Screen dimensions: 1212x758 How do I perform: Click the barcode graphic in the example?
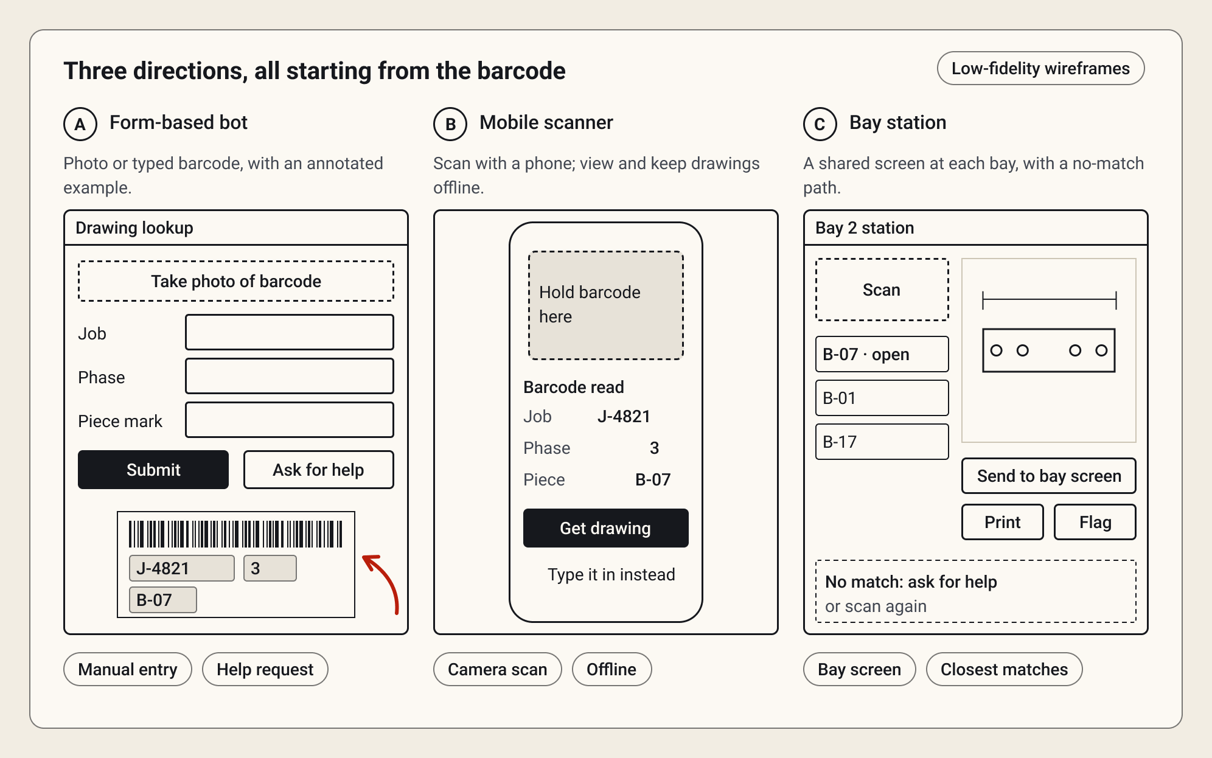coord(236,534)
